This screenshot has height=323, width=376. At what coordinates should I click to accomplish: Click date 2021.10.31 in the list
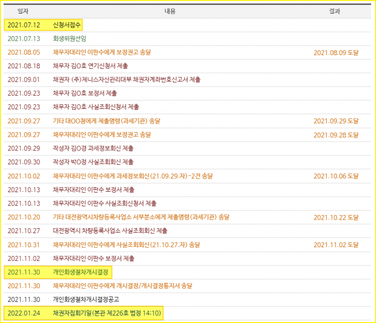pos(24,245)
